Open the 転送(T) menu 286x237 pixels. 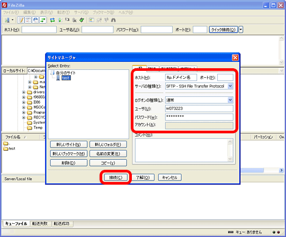click(x=64, y=12)
